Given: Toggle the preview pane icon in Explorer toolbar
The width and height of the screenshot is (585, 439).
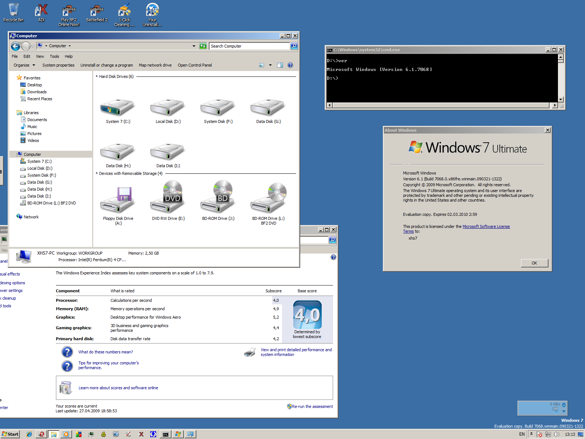Looking at the screenshot, I should [x=280, y=65].
